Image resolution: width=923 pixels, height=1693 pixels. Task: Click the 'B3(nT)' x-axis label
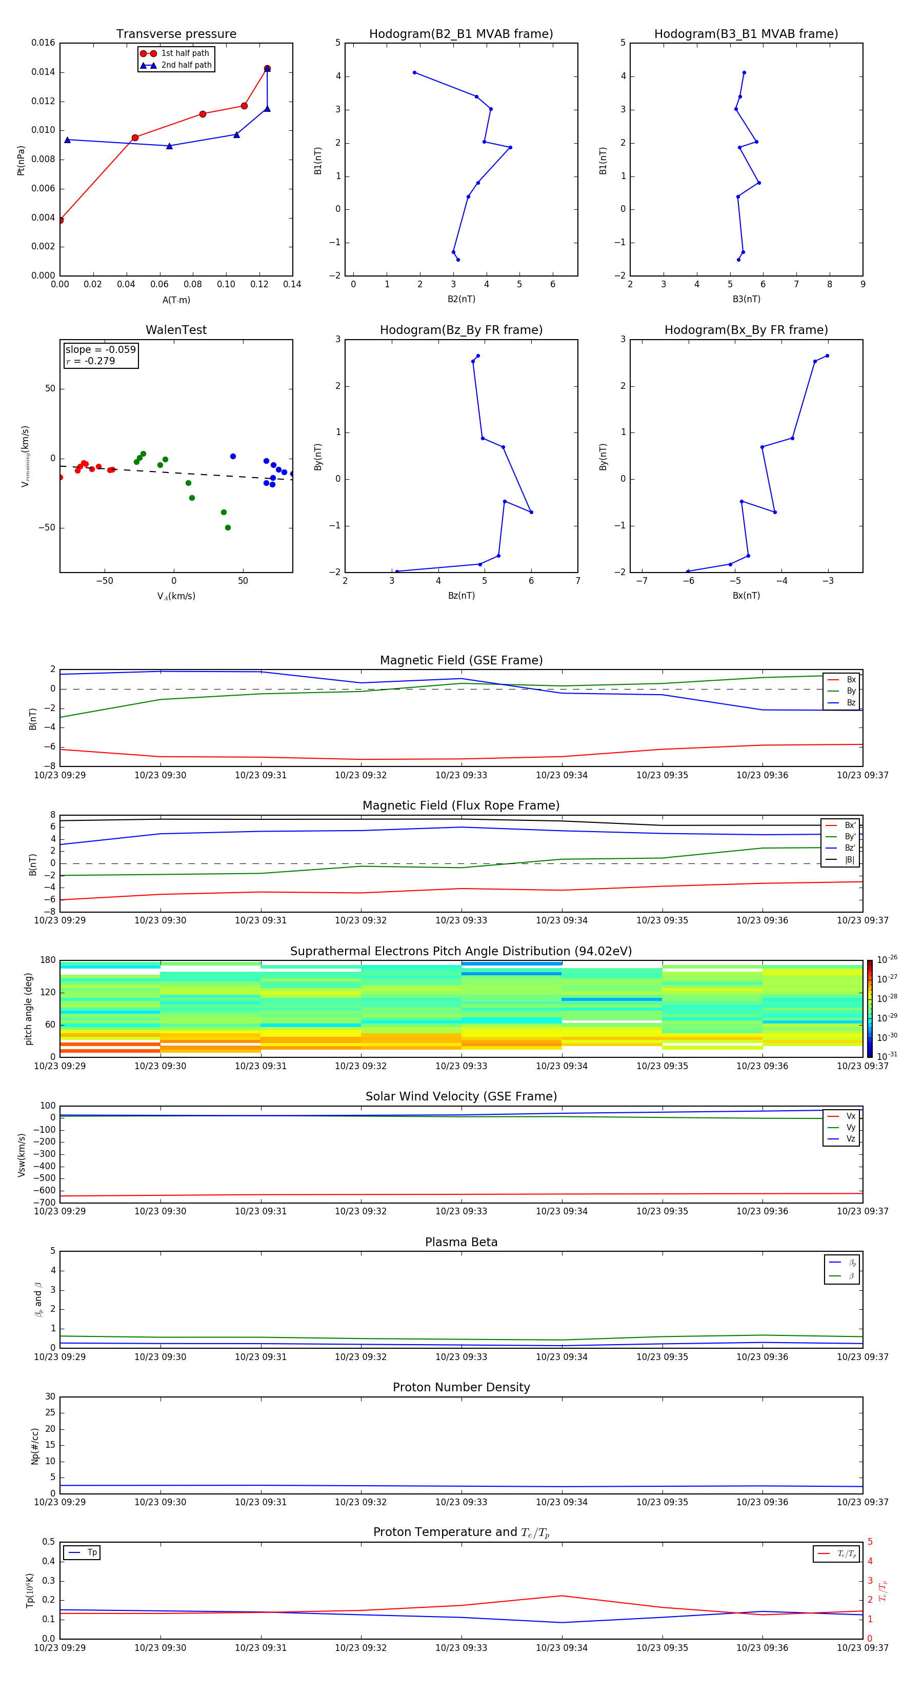pyautogui.click(x=746, y=299)
